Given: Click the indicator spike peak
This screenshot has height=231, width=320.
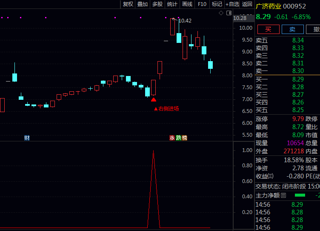Looking at the screenshot, I should tap(154, 151).
